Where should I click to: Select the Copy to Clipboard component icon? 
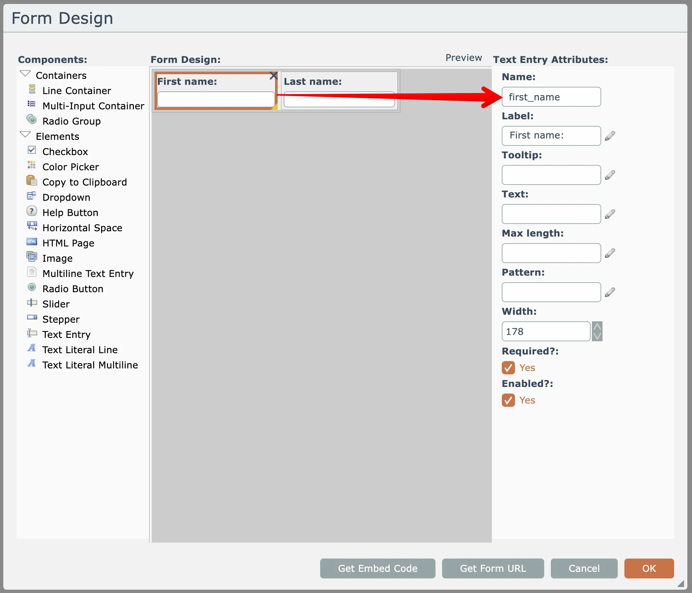coord(31,180)
